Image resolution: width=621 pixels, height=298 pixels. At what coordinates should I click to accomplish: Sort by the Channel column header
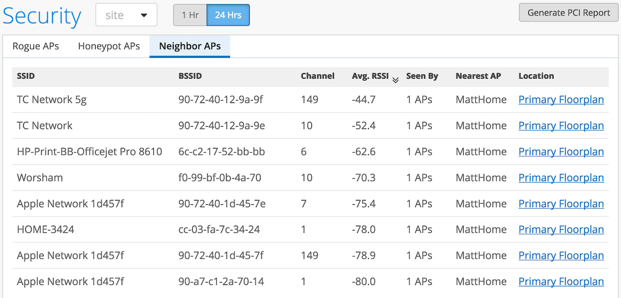(x=317, y=76)
